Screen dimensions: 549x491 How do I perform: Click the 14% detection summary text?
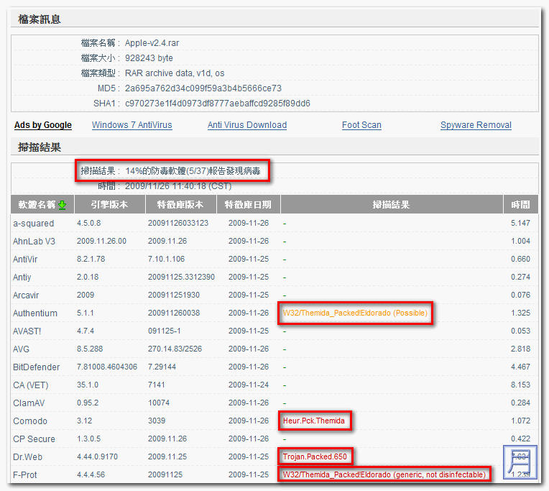pyautogui.click(x=194, y=171)
